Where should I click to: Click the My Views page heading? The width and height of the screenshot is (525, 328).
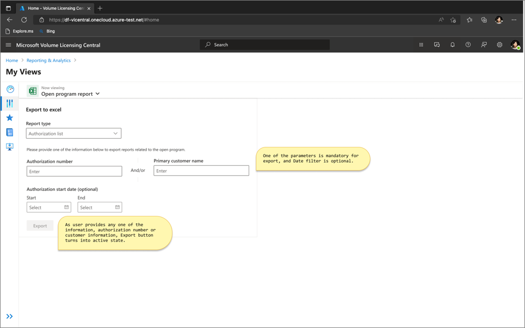[x=23, y=72]
